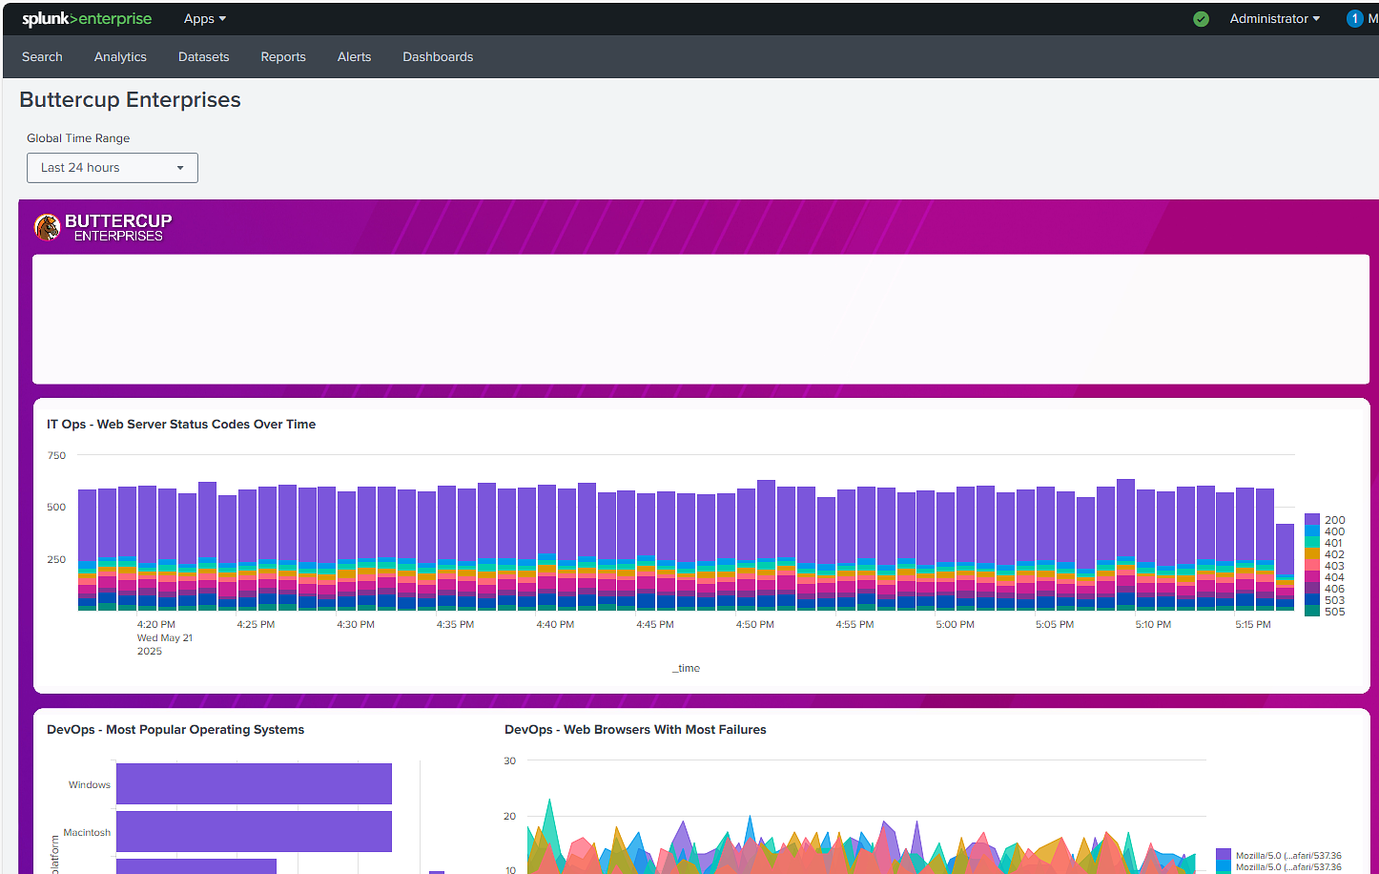Select the 400 status code legend swatch
Screen dimensions: 1379x874
(1312, 531)
